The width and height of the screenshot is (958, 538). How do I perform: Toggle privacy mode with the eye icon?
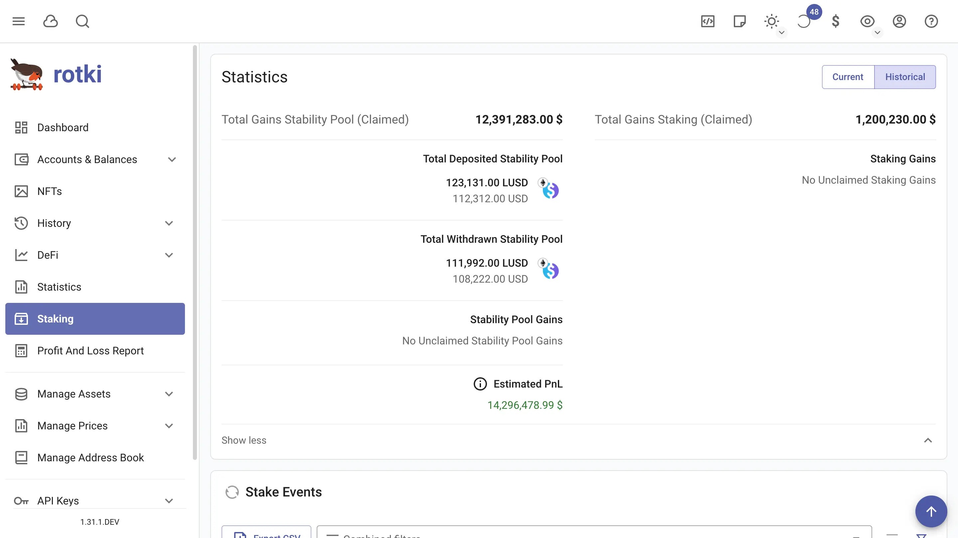[x=868, y=21]
